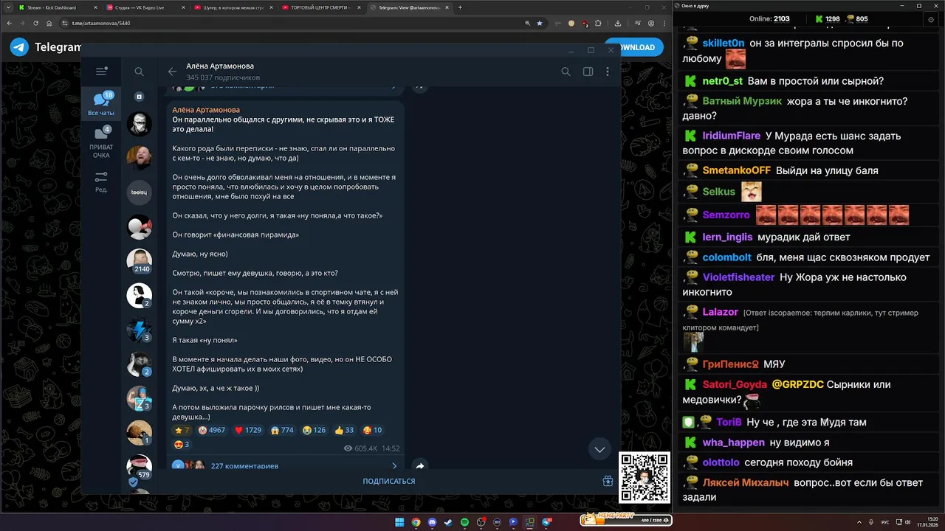Viewport: 945px width, 531px height.
Task: Click the РУС language indicator
Action: [x=885, y=522]
